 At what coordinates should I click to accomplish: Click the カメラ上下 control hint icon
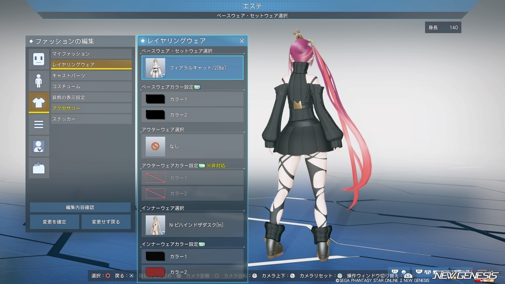pyautogui.click(x=292, y=276)
